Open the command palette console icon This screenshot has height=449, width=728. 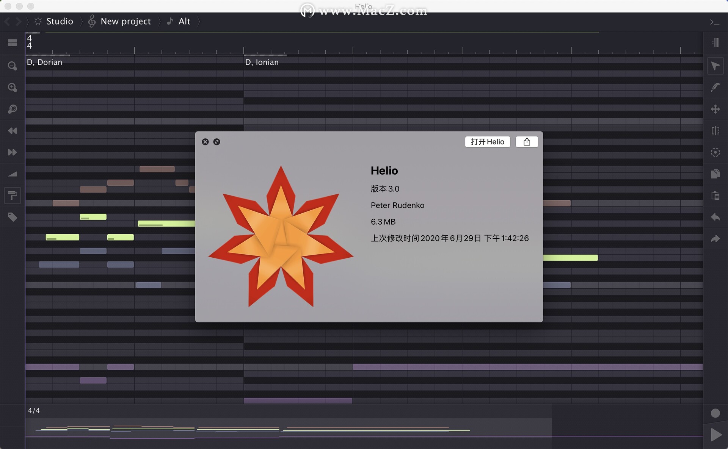coord(715,22)
